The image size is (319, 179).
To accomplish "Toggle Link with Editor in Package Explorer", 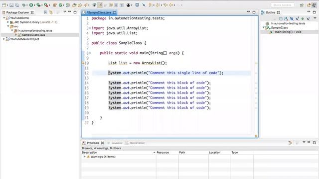I will (51, 12).
